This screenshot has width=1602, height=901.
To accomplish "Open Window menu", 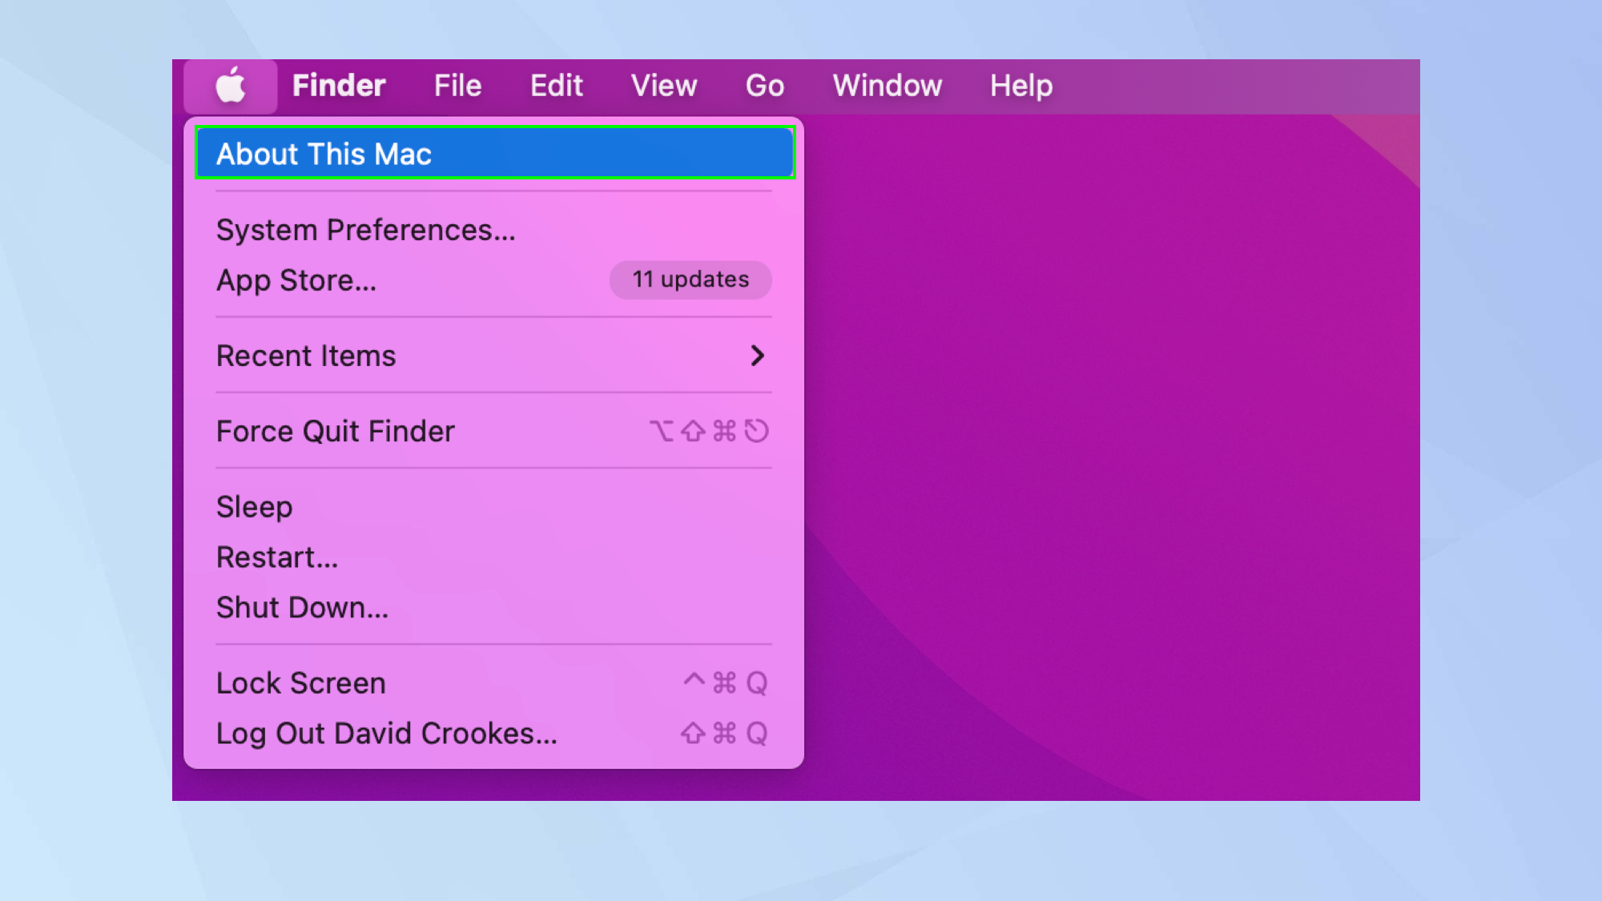I will [x=888, y=86].
